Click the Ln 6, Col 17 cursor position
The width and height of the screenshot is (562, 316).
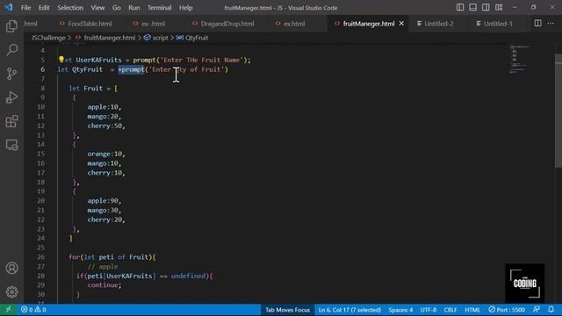point(349,310)
